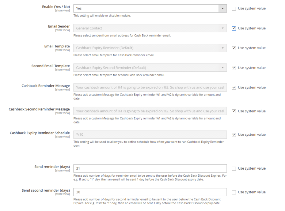Toggle system value for Cashback Reminder Message

click(234, 88)
